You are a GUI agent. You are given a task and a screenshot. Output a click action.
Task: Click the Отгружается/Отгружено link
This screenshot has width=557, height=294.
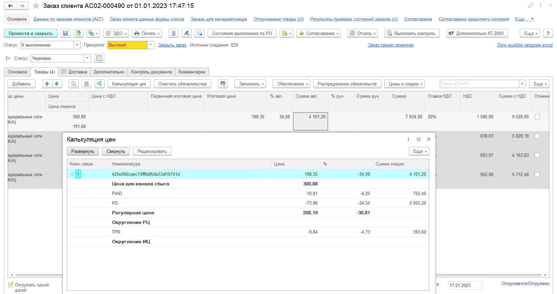click(x=525, y=283)
